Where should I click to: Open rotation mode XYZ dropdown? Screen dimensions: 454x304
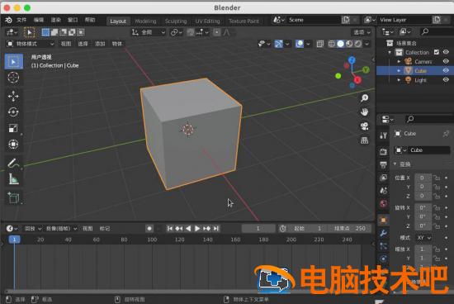click(424, 238)
